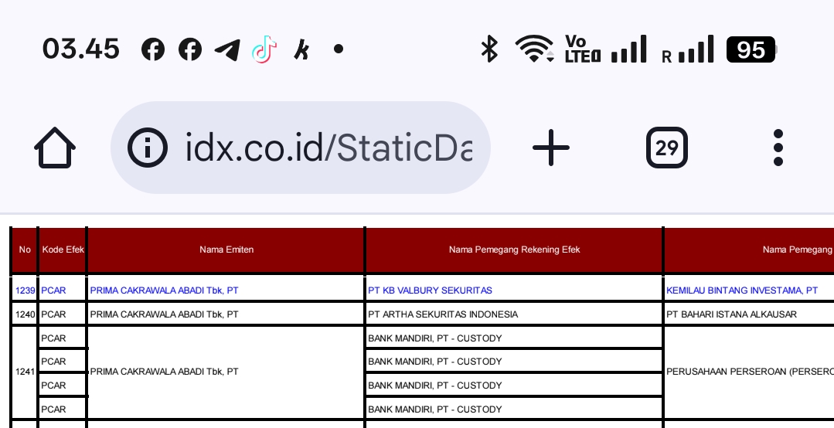The height and width of the screenshot is (428, 834).
Task: Click Nama Pemegang Rekening Efek header
Action: click(514, 250)
